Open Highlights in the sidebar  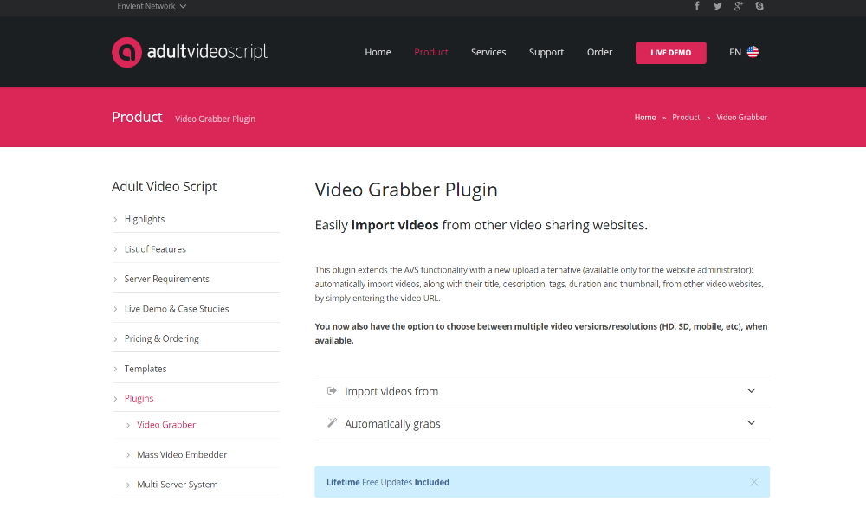[x=145, y=219]
